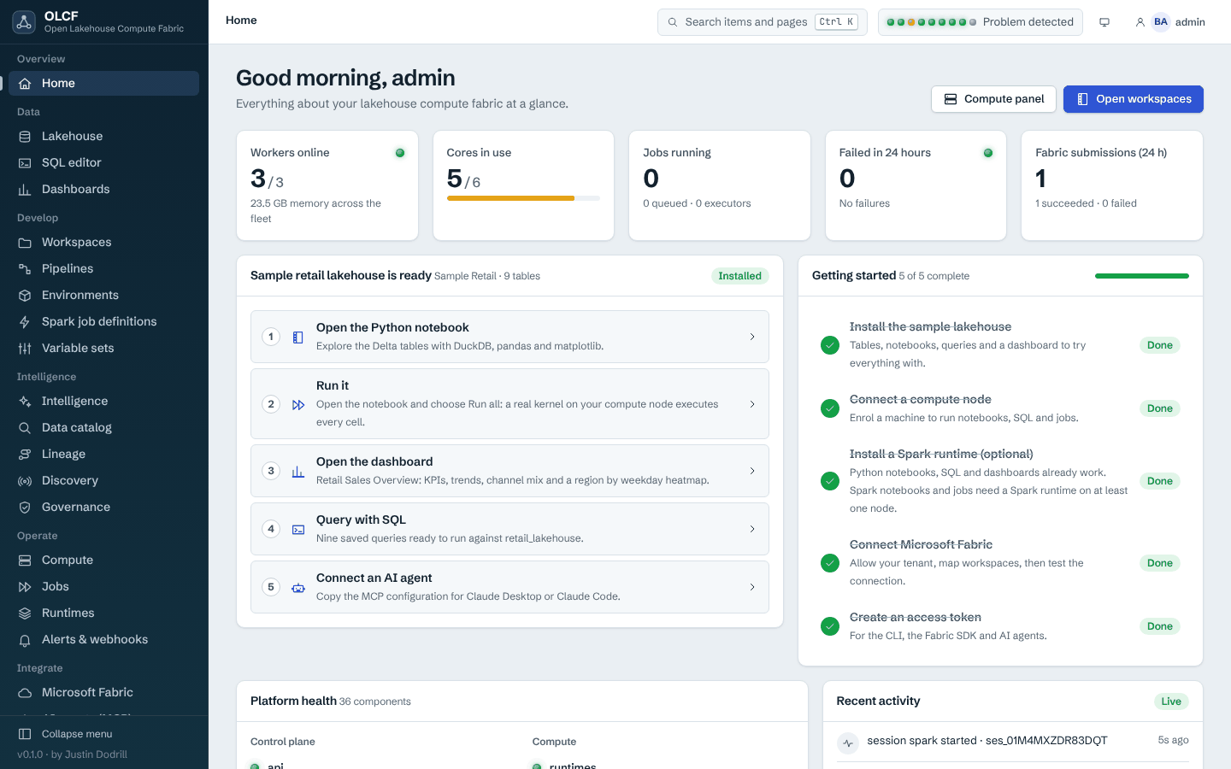Image resolution: width=1231 pixels, height=769 pixels.
Task: Go to Dashboards in sidebar
Action: pos(103,189)
